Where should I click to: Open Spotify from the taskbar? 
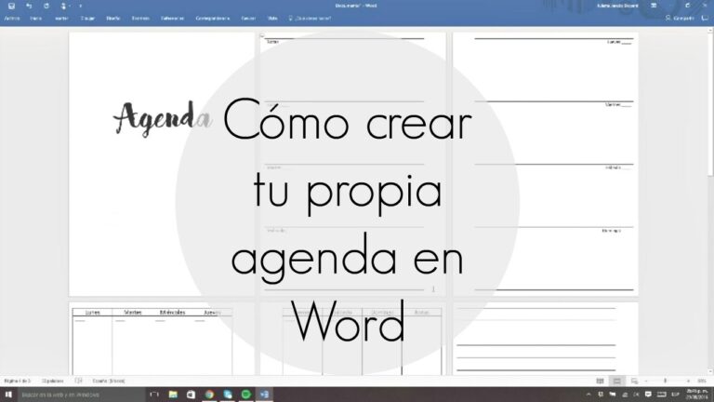pyautogui.click(x=245, y=395)
